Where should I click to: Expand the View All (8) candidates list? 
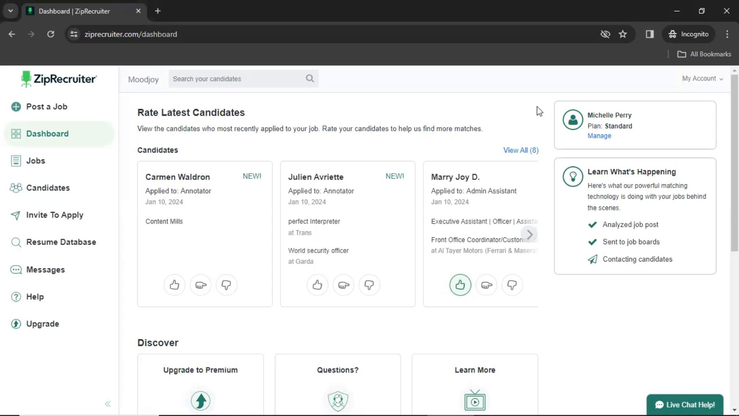(x=521, y=150)
